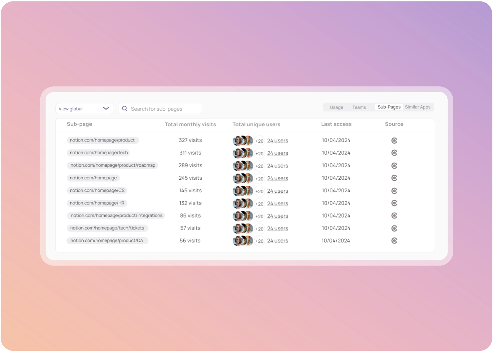Viewport: 493px width, 352px height.
Task: Switch to the Usage tab
Action: click(x=336, y=107)
